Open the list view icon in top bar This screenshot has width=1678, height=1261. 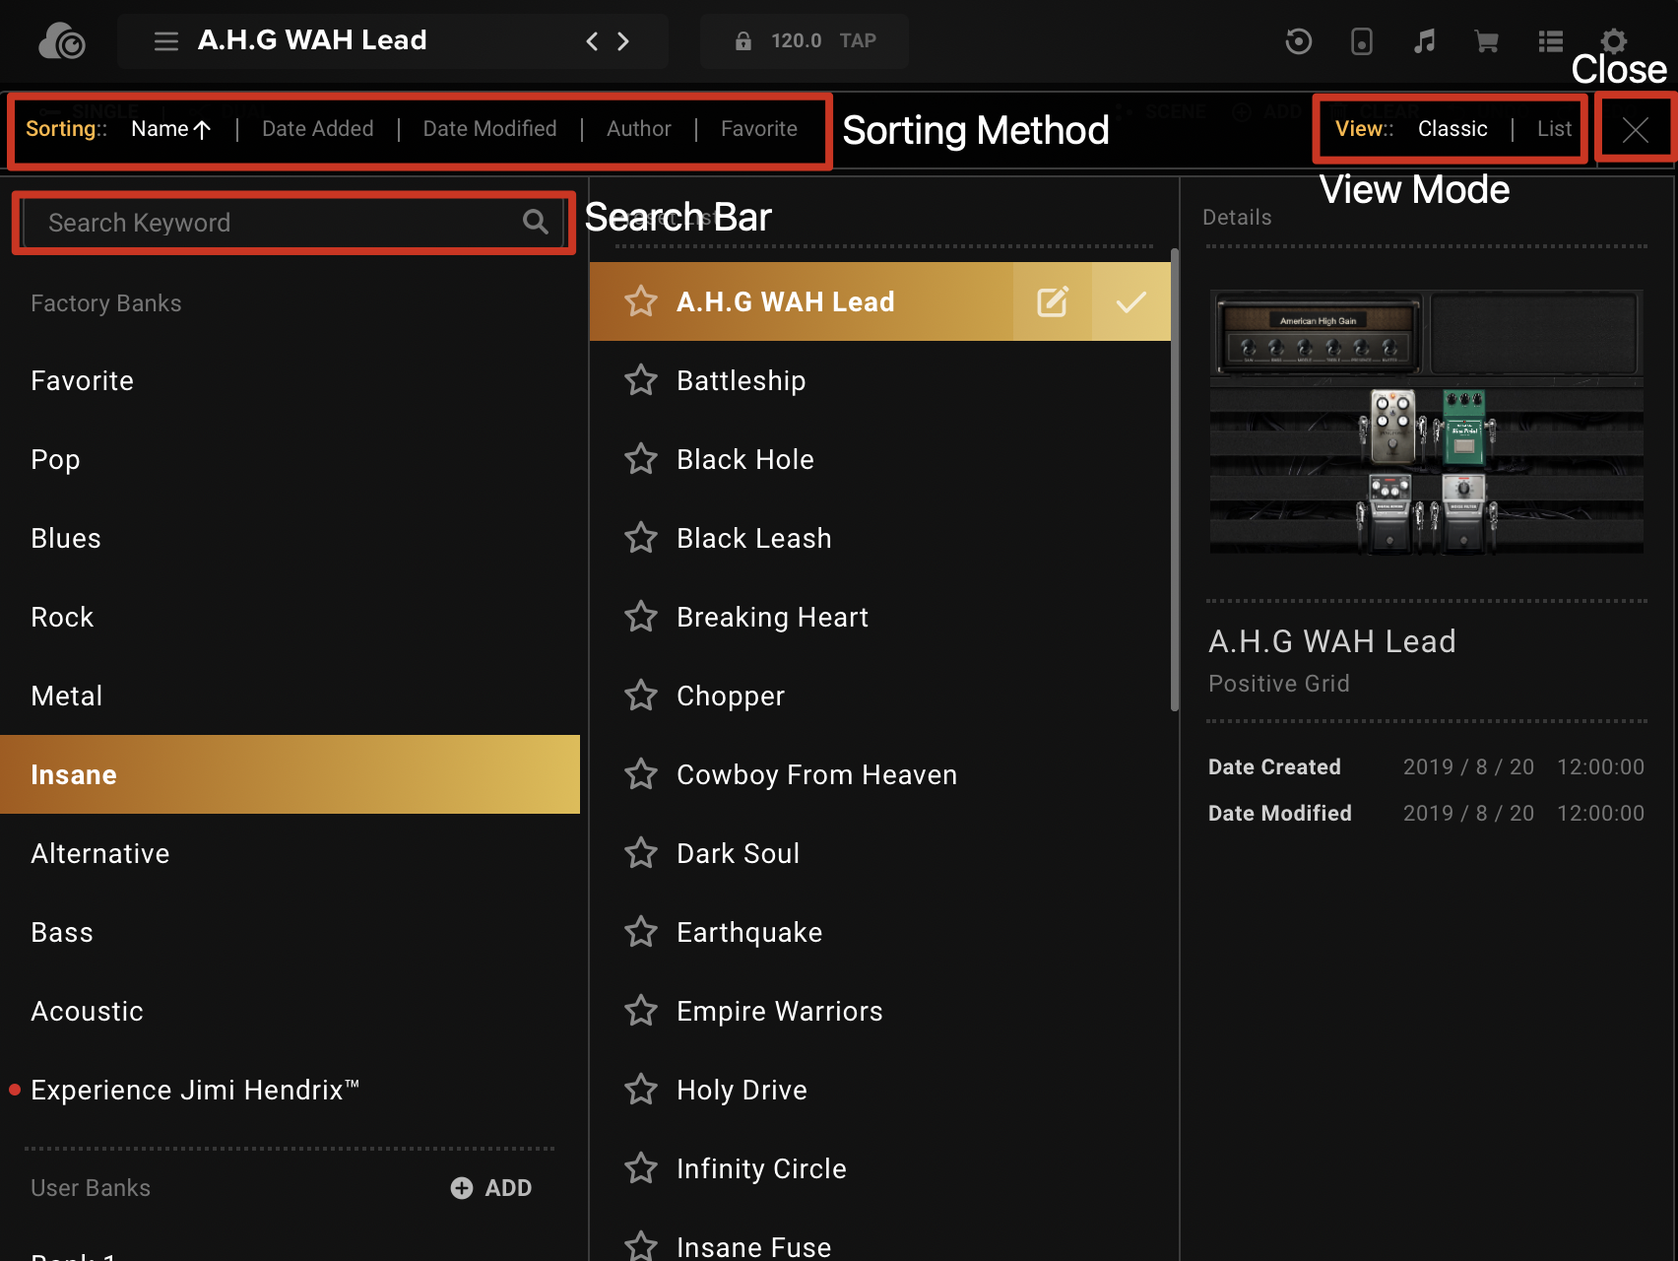pos(1551,41)
